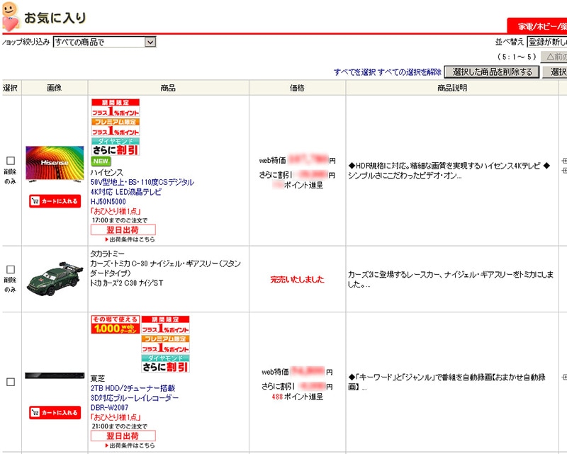Image resolution: width=567 pixels, height=454 pixels.
Task: Click the 選択 column header
Action: pyautogui.click(x=10, y=88)
